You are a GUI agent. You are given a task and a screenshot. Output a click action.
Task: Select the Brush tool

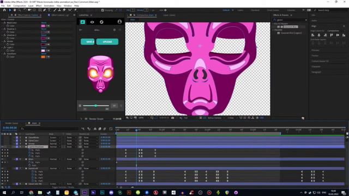coord(55,10)
